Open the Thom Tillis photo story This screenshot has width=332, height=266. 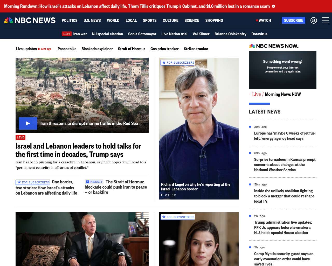[x=82, y=239]
